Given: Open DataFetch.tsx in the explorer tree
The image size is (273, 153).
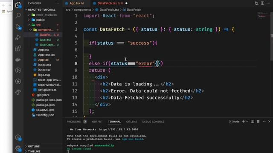Looking at the screenshot, I should 43,35.
